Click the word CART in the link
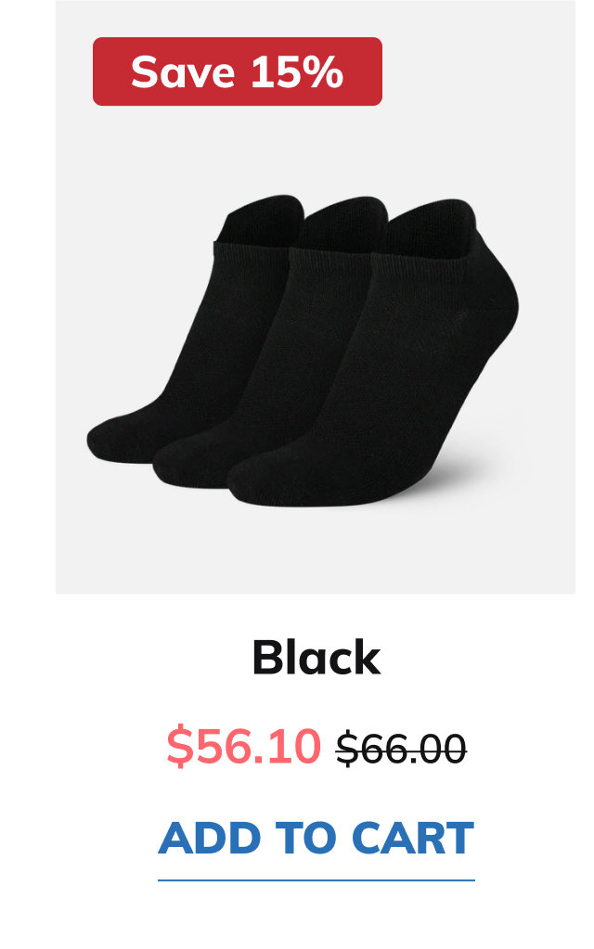The image size is (594, 949). click(x=413, y=839)
